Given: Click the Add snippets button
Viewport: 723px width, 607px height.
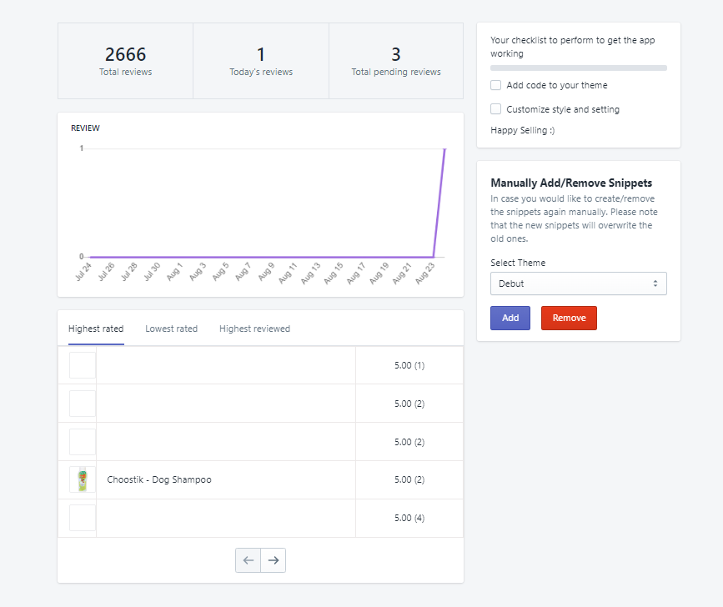Looking at the screenshot, I should point(510,318).
